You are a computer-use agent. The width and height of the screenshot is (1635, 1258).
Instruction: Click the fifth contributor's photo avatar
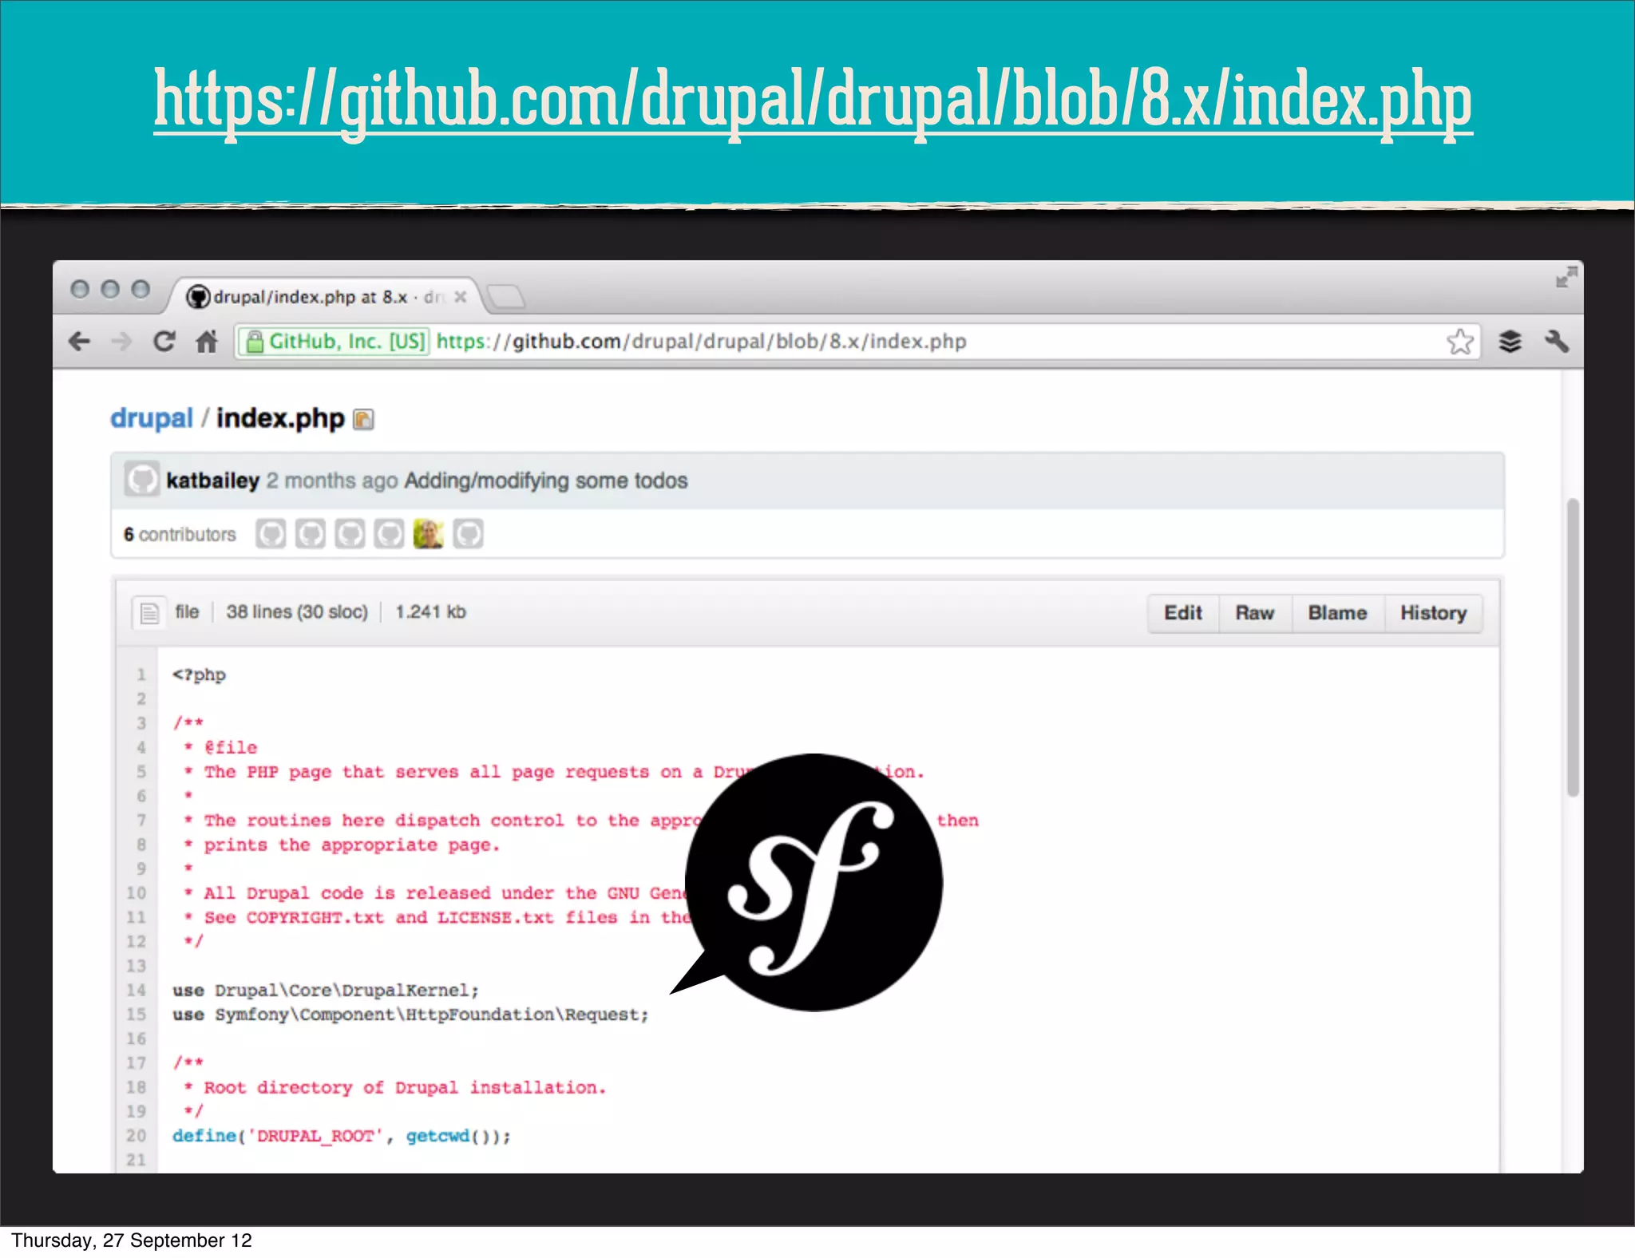point(429,534)
